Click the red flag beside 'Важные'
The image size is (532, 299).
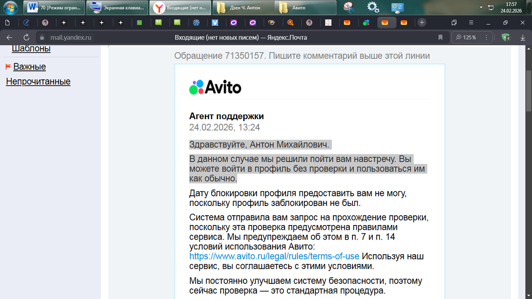[8, 67]
